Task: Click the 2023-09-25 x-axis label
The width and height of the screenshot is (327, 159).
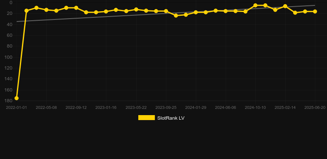Action: [166, 108]
